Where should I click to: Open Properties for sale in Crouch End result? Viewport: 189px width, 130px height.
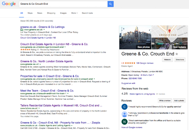tap(50, 76)
